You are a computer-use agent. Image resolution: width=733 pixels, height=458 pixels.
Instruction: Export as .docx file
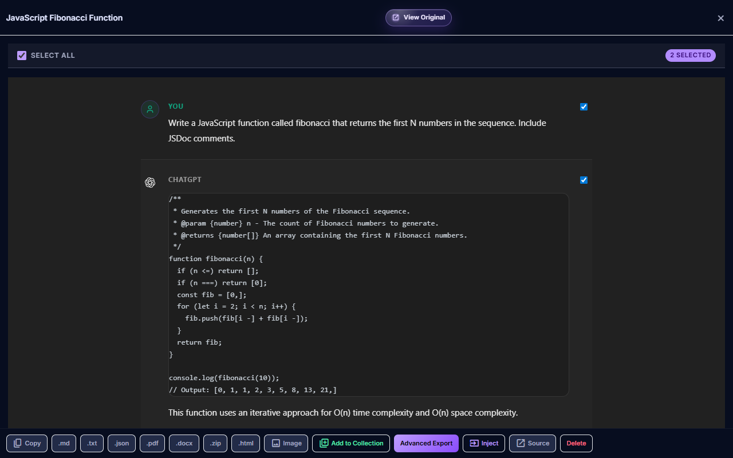[184, 443]
